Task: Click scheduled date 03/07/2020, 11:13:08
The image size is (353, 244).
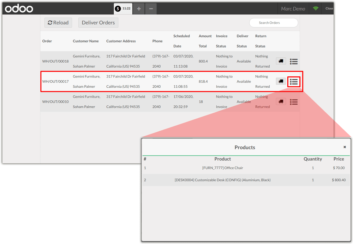Action: 183,61
